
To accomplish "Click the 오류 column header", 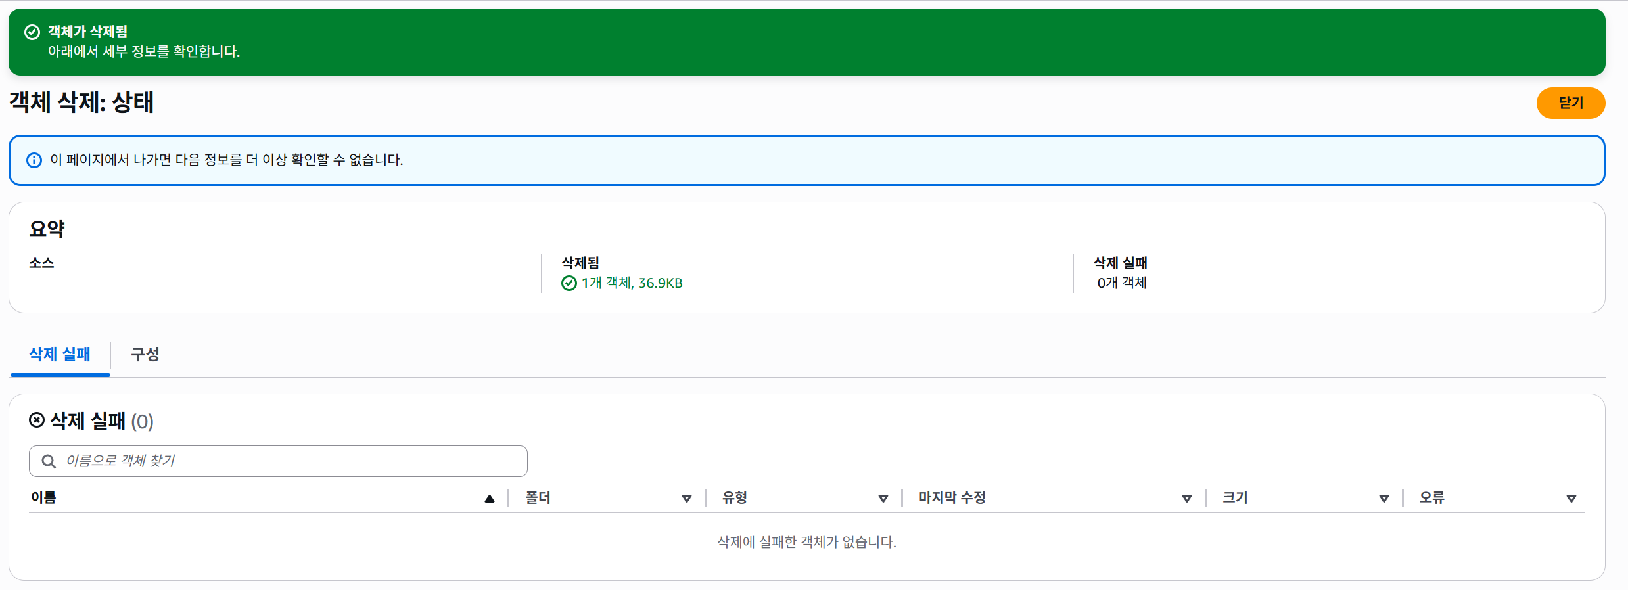I will pos(1431,498).
